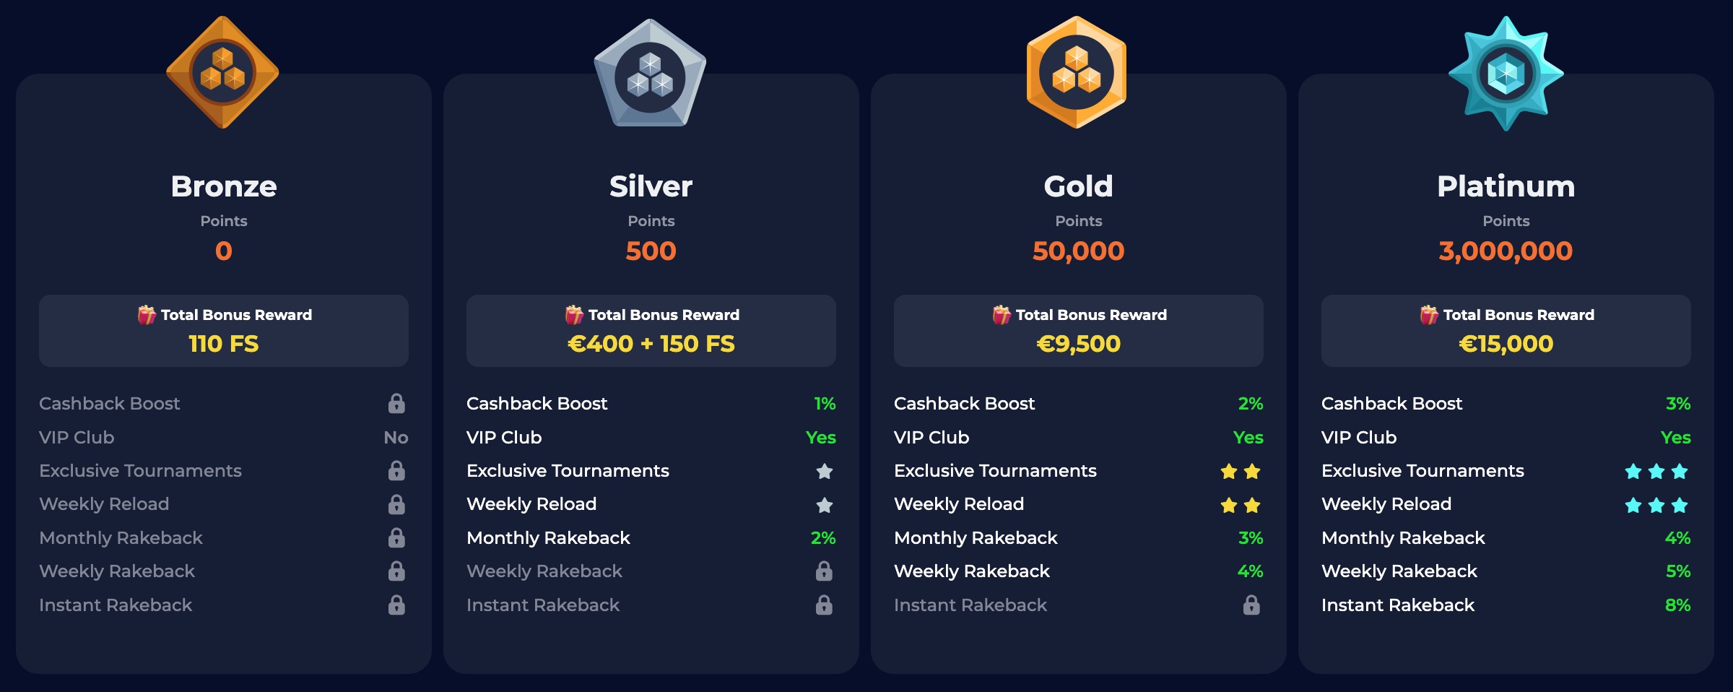Select the Bronze 110 FS bonus reward box
1733x692 pixels.
point(224,330)
